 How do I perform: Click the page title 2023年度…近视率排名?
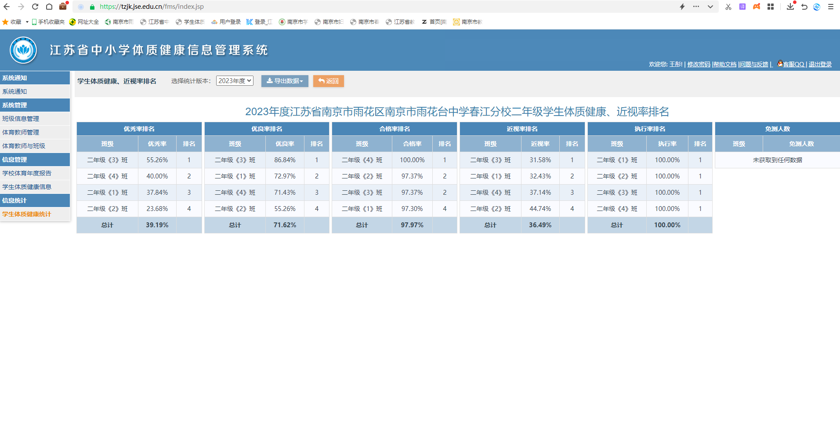point(457,112)
